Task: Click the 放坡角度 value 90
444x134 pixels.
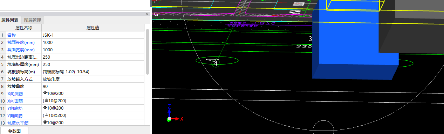Action: tap(93, 86)
